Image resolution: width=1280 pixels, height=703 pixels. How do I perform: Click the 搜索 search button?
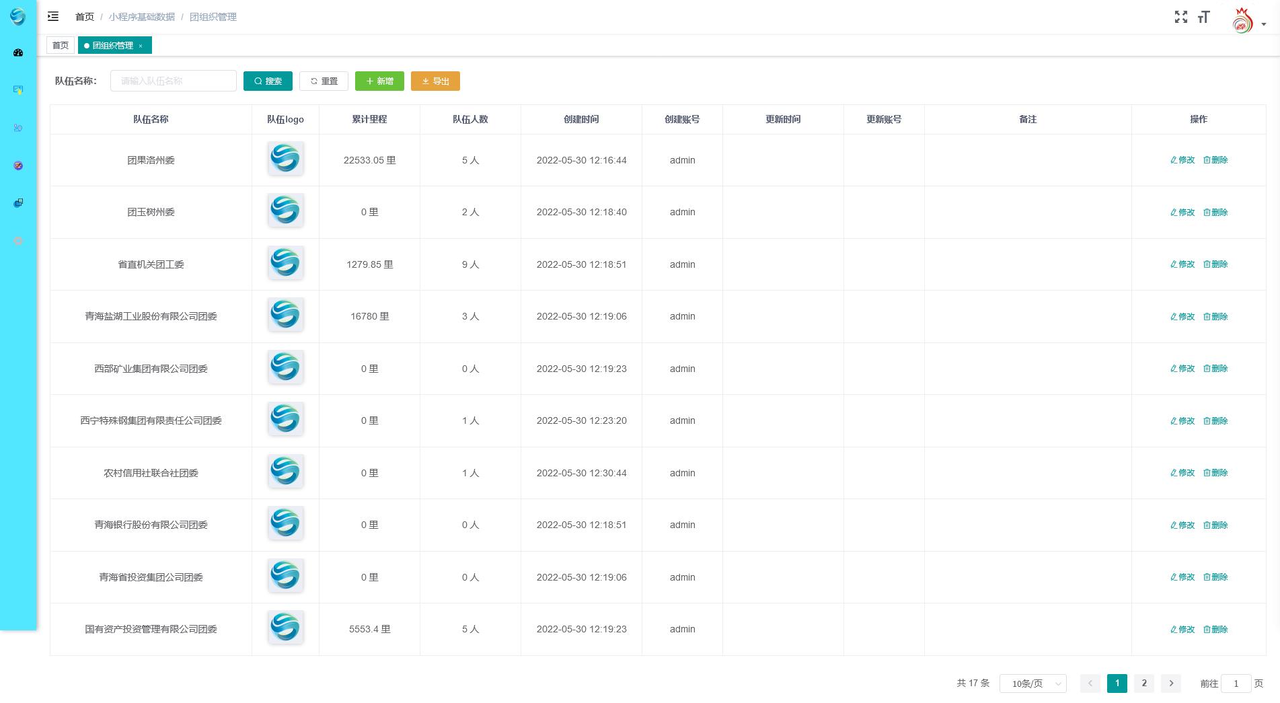268,81
